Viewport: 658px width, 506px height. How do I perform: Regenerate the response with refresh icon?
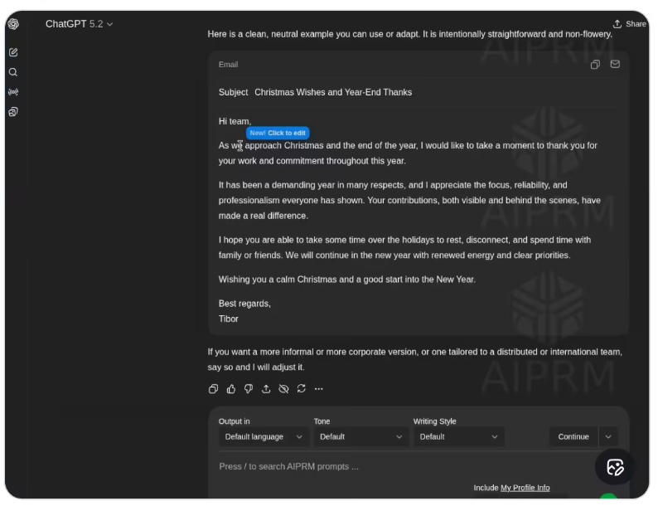tap(301, 389)
